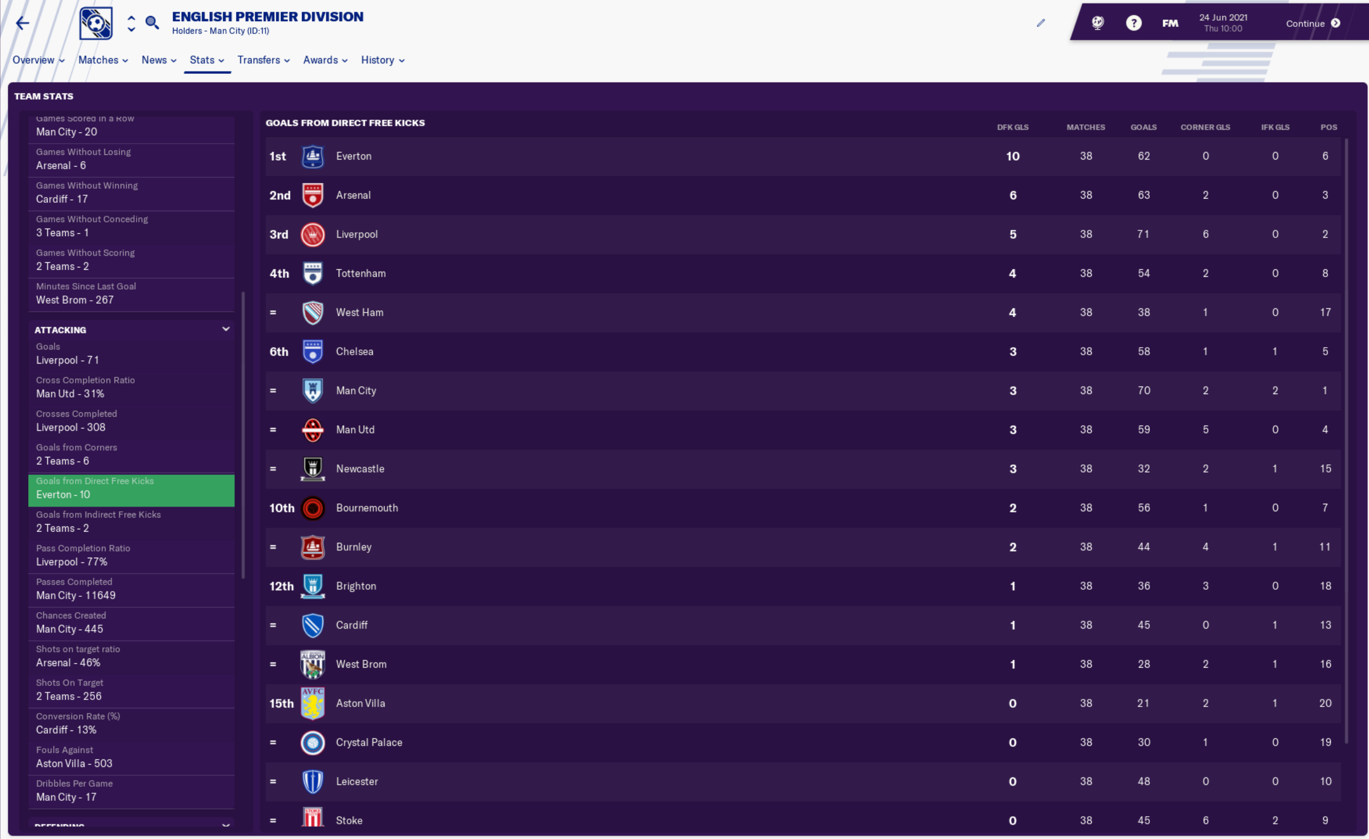This screenshot has width=1369, height=839.
Task: Open the Awards menu tab
Action: pos(325,60)
